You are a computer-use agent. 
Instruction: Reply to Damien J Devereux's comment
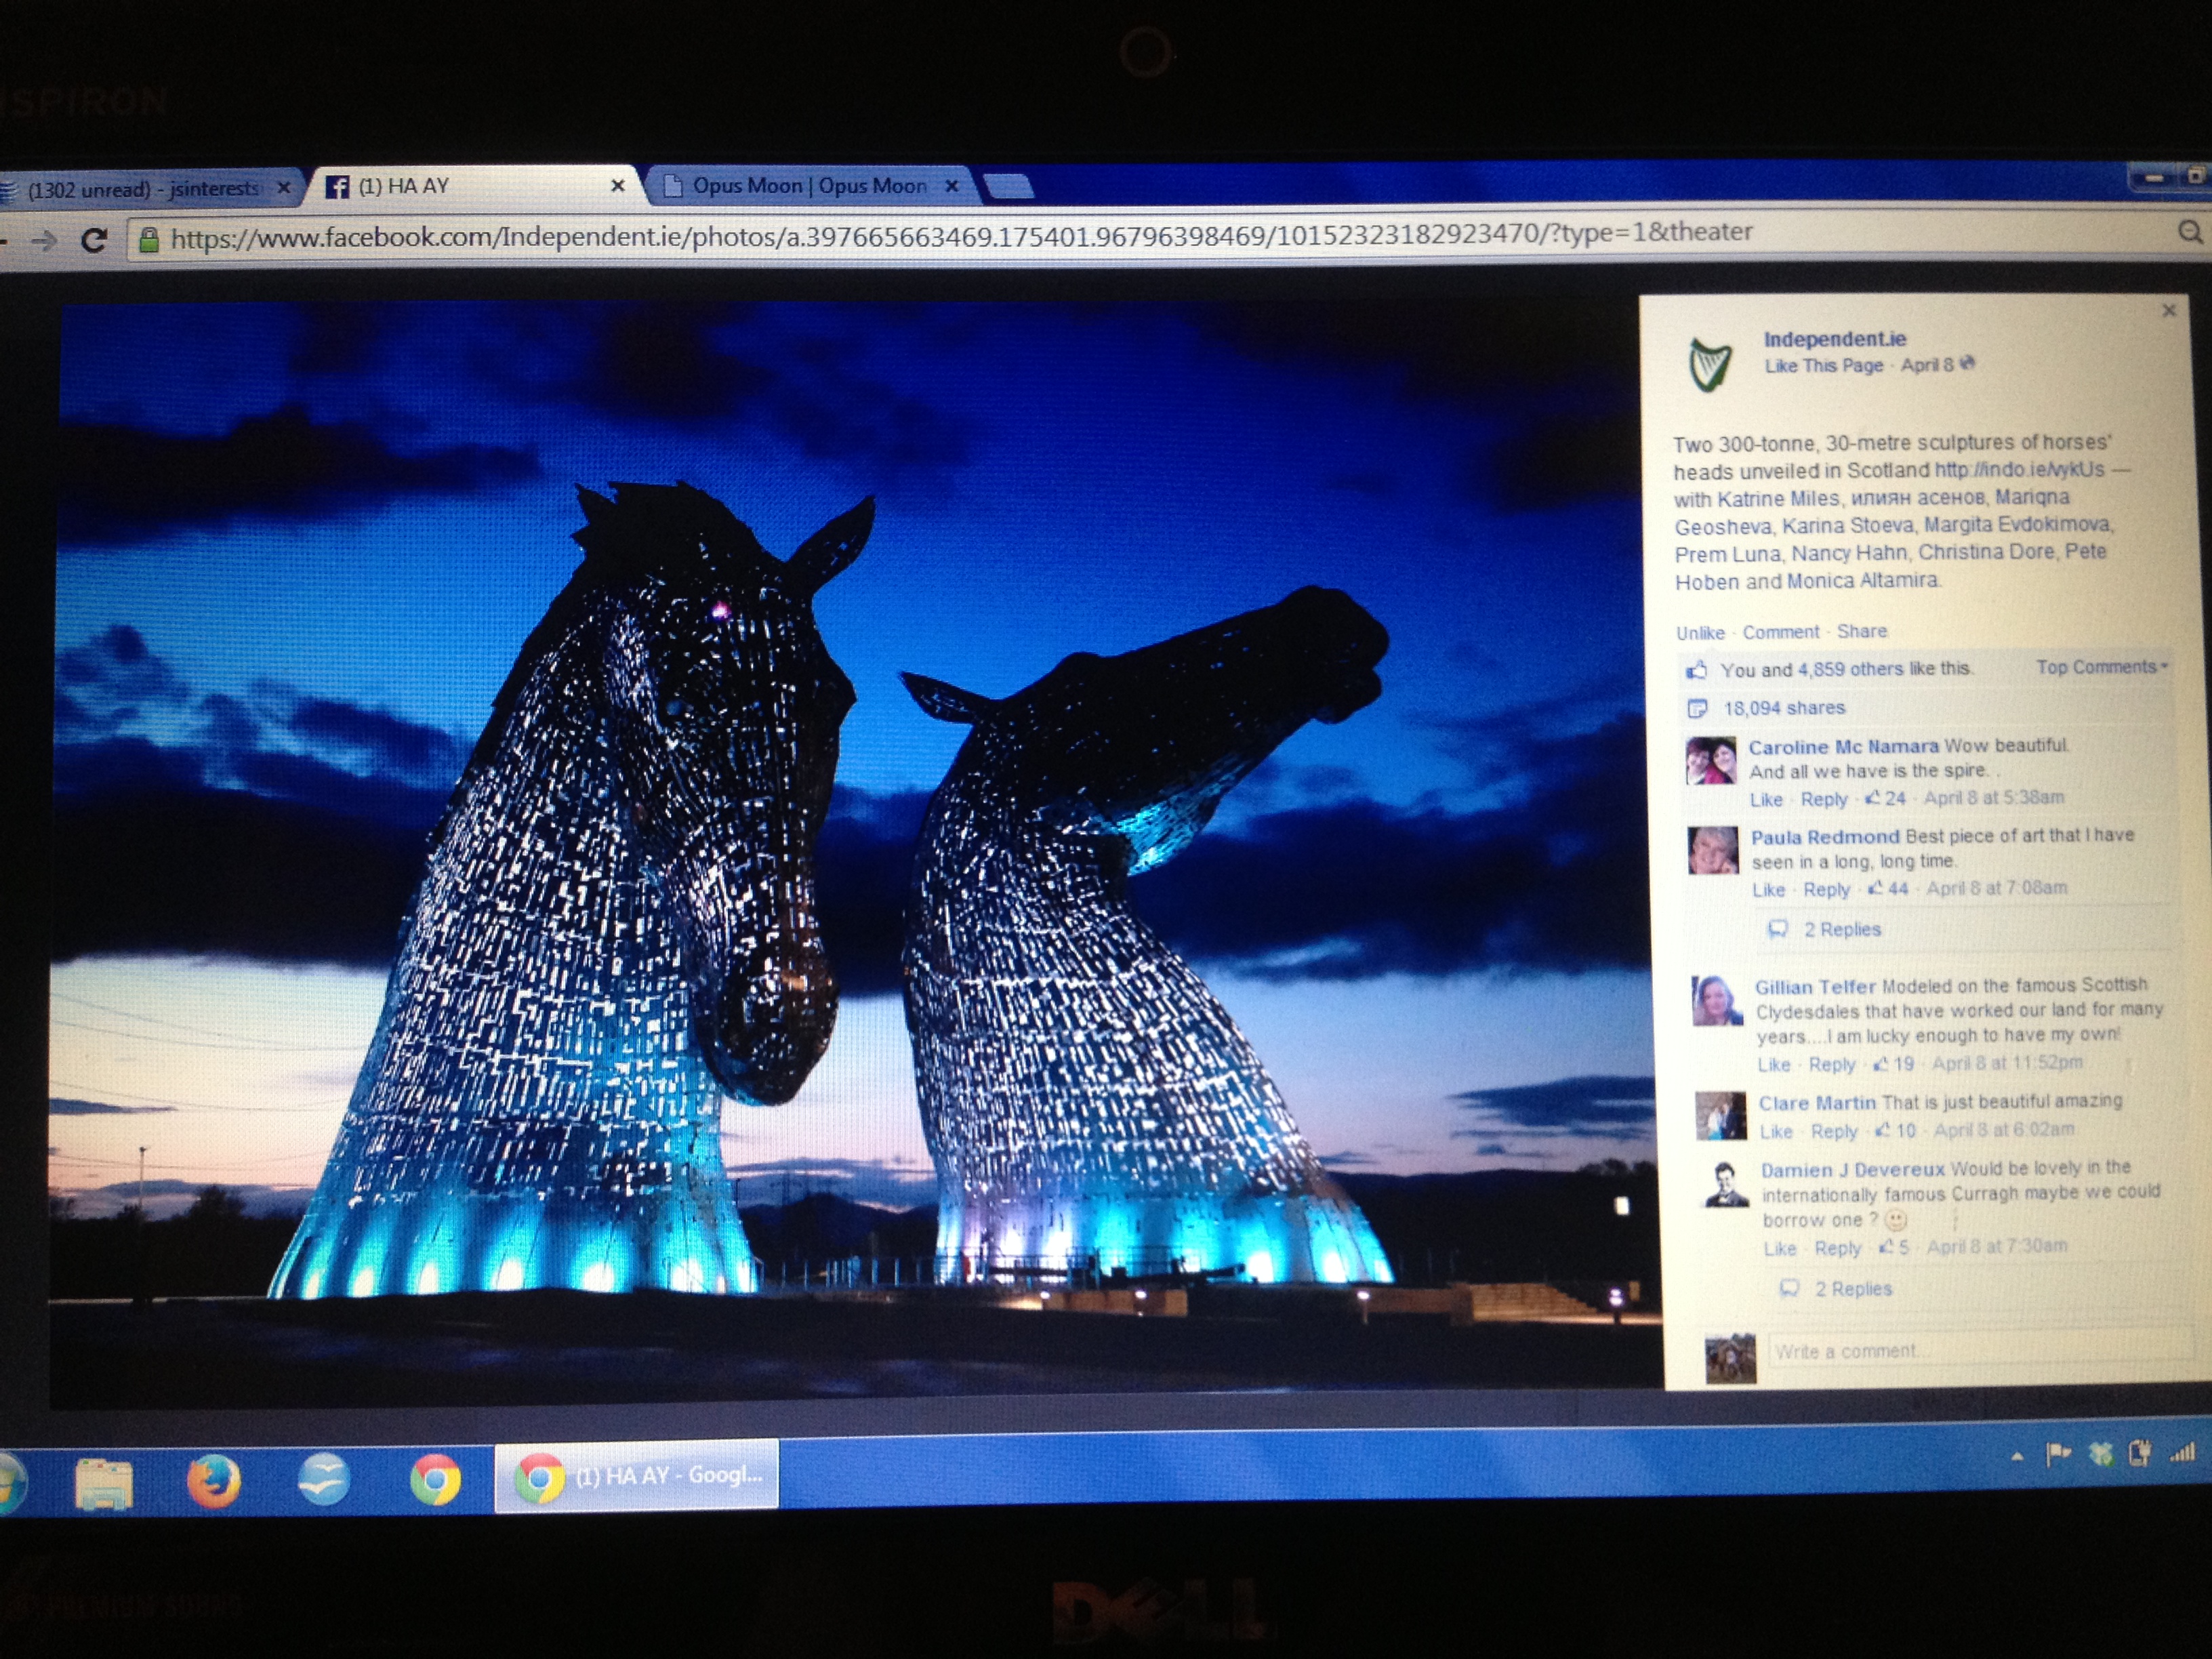tap(1838, 1248)
